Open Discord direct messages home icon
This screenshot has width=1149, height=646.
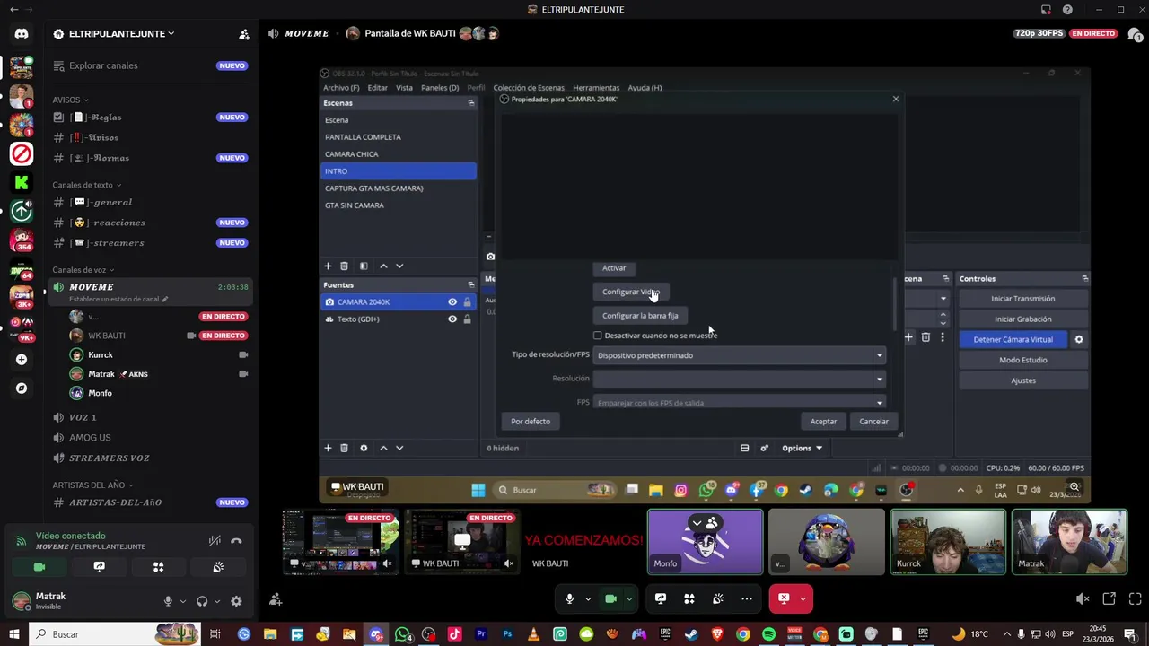pyautogui.click(x=22, y=34)
